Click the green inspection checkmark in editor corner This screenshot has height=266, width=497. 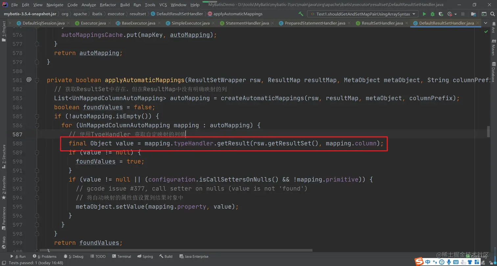[x=486, y=31]
